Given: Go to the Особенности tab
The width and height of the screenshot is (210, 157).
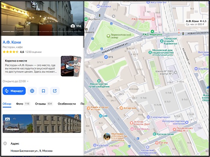Looking at the screenshot, I should pyautogui.click(x=67, y=104).
